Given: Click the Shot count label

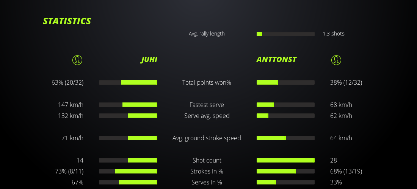Looking at the screenshot, I should coord(207,160).
